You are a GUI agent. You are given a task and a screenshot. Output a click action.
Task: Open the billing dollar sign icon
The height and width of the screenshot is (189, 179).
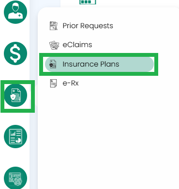pyautogui.click(x=15, y=53)
